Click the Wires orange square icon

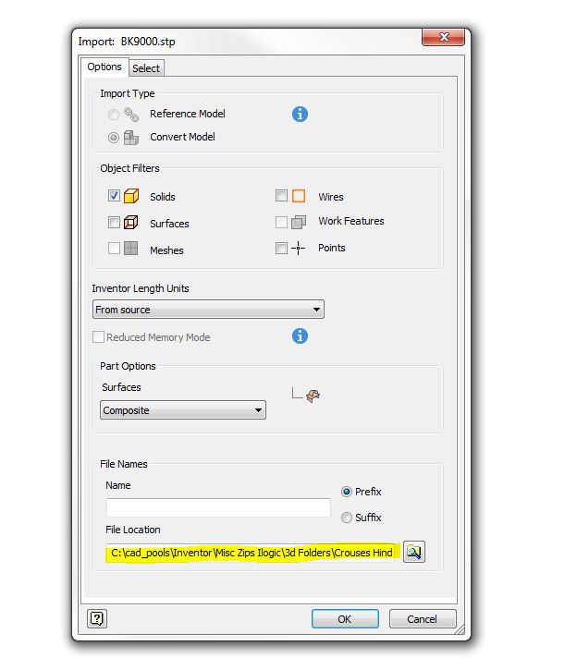point(299,196)
